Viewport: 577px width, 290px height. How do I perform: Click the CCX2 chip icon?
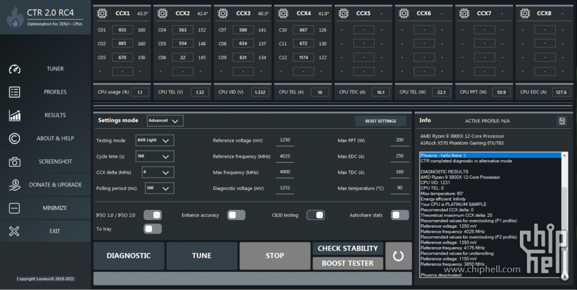tap(162, 14)
